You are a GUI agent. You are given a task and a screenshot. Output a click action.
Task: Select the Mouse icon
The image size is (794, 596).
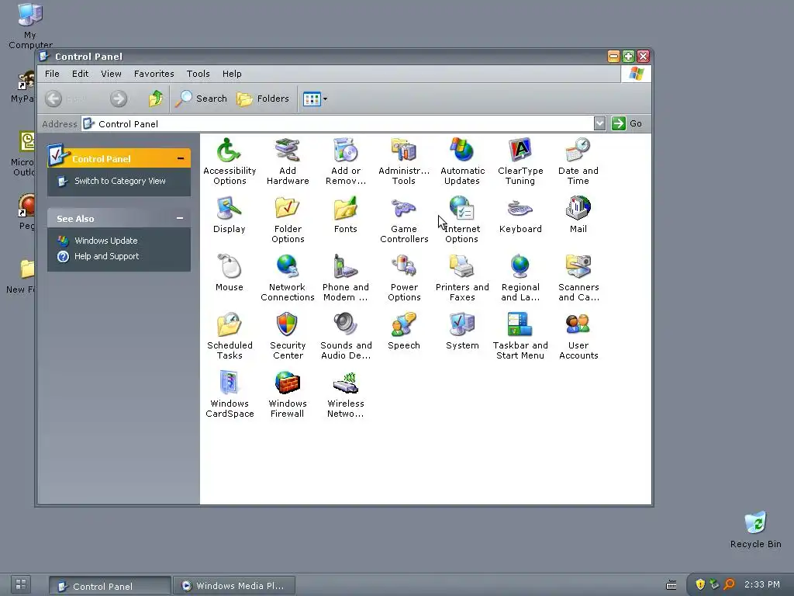[230, 272]
